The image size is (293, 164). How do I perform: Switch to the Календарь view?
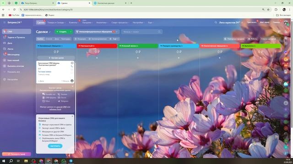coord(66,39)
